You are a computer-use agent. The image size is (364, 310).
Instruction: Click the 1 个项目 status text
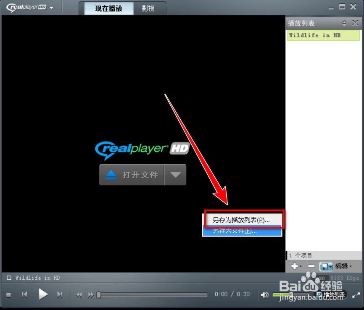(301, 255)
